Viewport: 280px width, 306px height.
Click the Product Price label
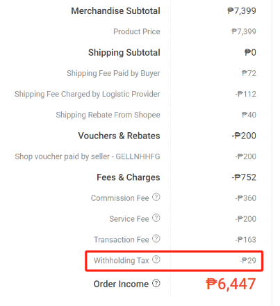click(137, 31)
